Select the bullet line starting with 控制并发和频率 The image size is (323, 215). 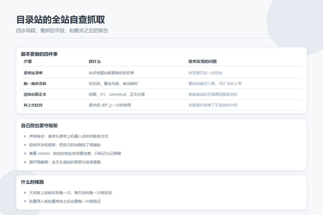(65, 145)
